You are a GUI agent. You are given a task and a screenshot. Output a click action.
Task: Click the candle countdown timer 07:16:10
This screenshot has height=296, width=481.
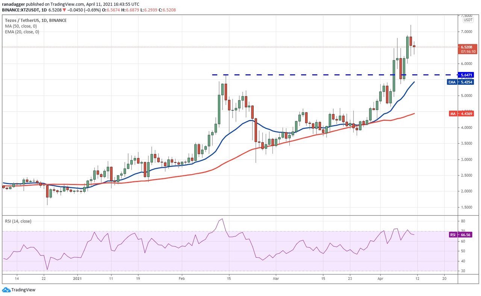pyautogui.click(x=467, y=52)
